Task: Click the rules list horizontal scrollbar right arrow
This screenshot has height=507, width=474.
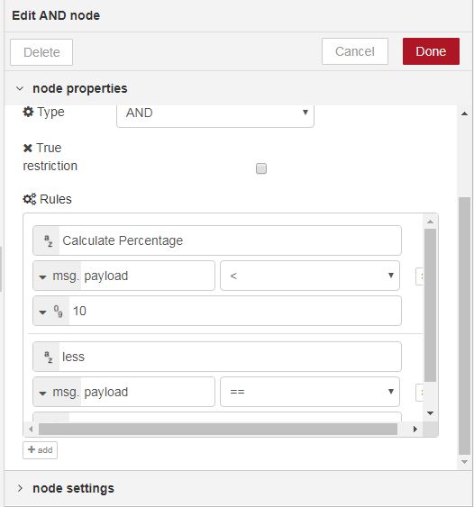Action: coord(415,430)
